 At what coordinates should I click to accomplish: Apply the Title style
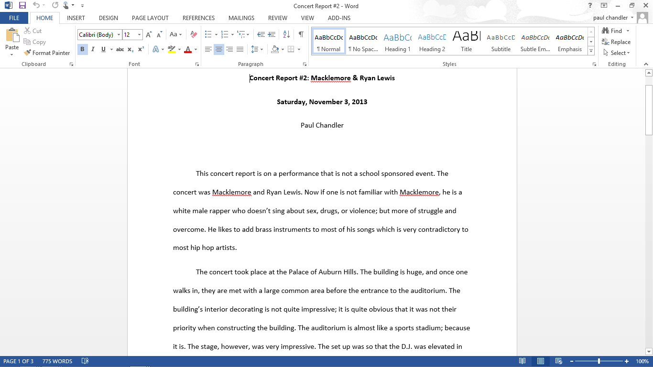(467, 42)
